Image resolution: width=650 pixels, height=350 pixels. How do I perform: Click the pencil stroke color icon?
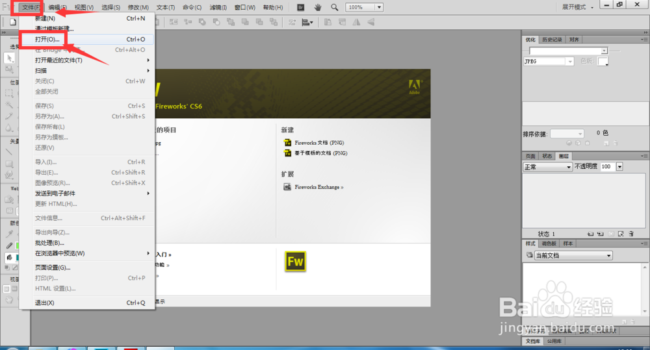(x=9, y=245)
